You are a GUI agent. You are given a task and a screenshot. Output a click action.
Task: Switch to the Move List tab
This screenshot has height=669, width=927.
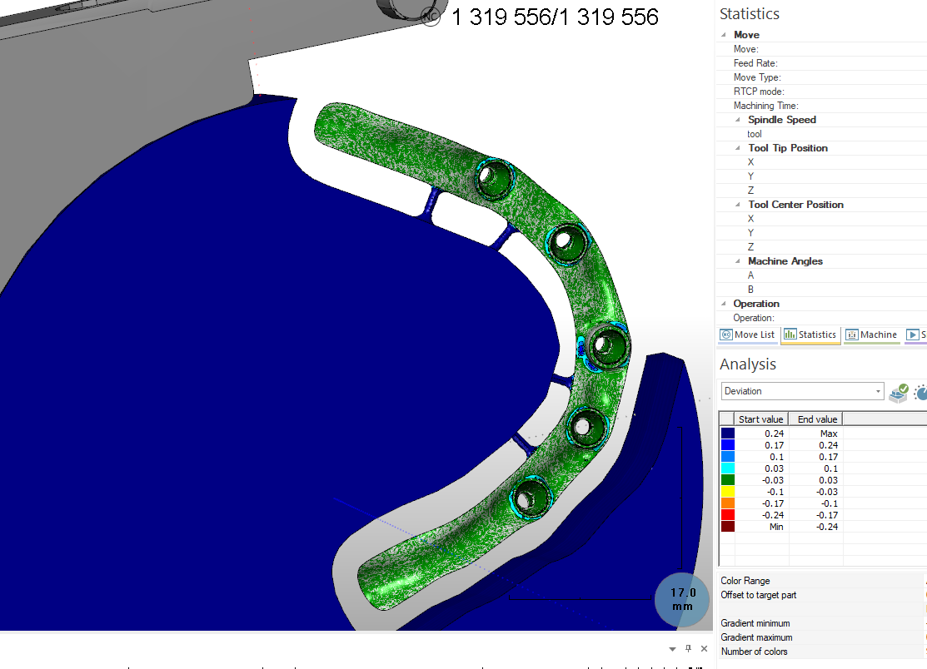747,334
